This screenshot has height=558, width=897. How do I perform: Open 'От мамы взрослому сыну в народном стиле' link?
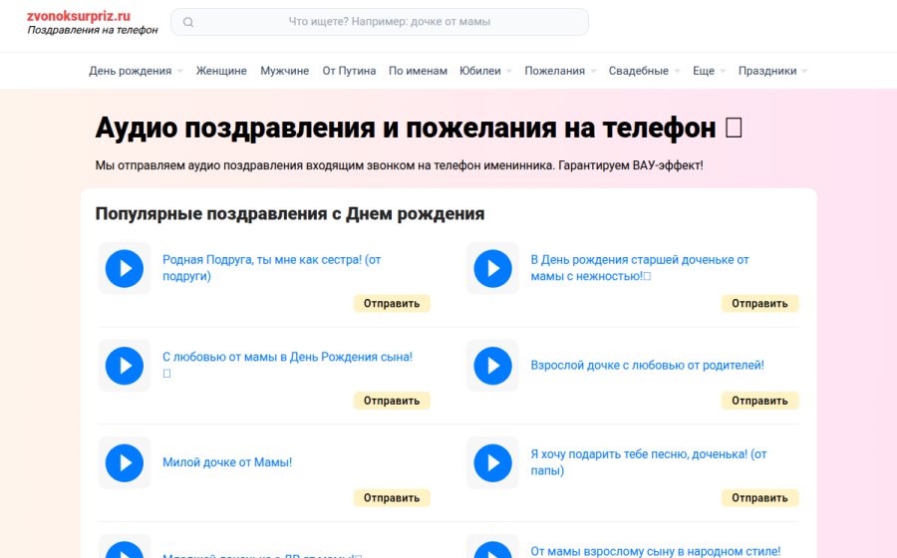pyautogui.click(x=655, y=551)
